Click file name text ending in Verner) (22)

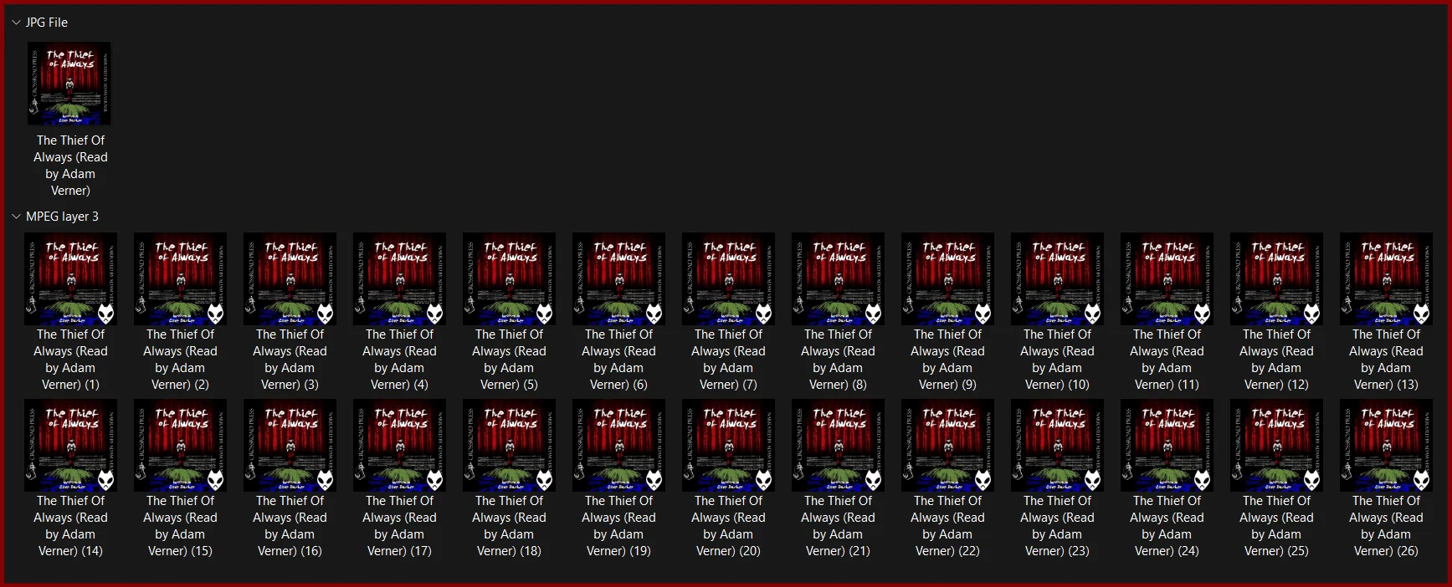point(947,526)
